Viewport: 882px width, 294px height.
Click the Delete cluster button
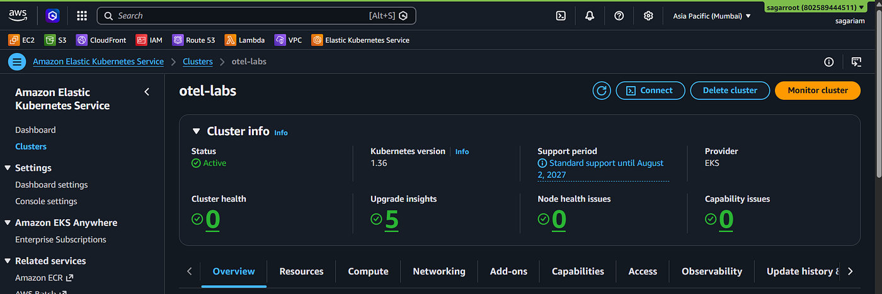tap(730, 90)
